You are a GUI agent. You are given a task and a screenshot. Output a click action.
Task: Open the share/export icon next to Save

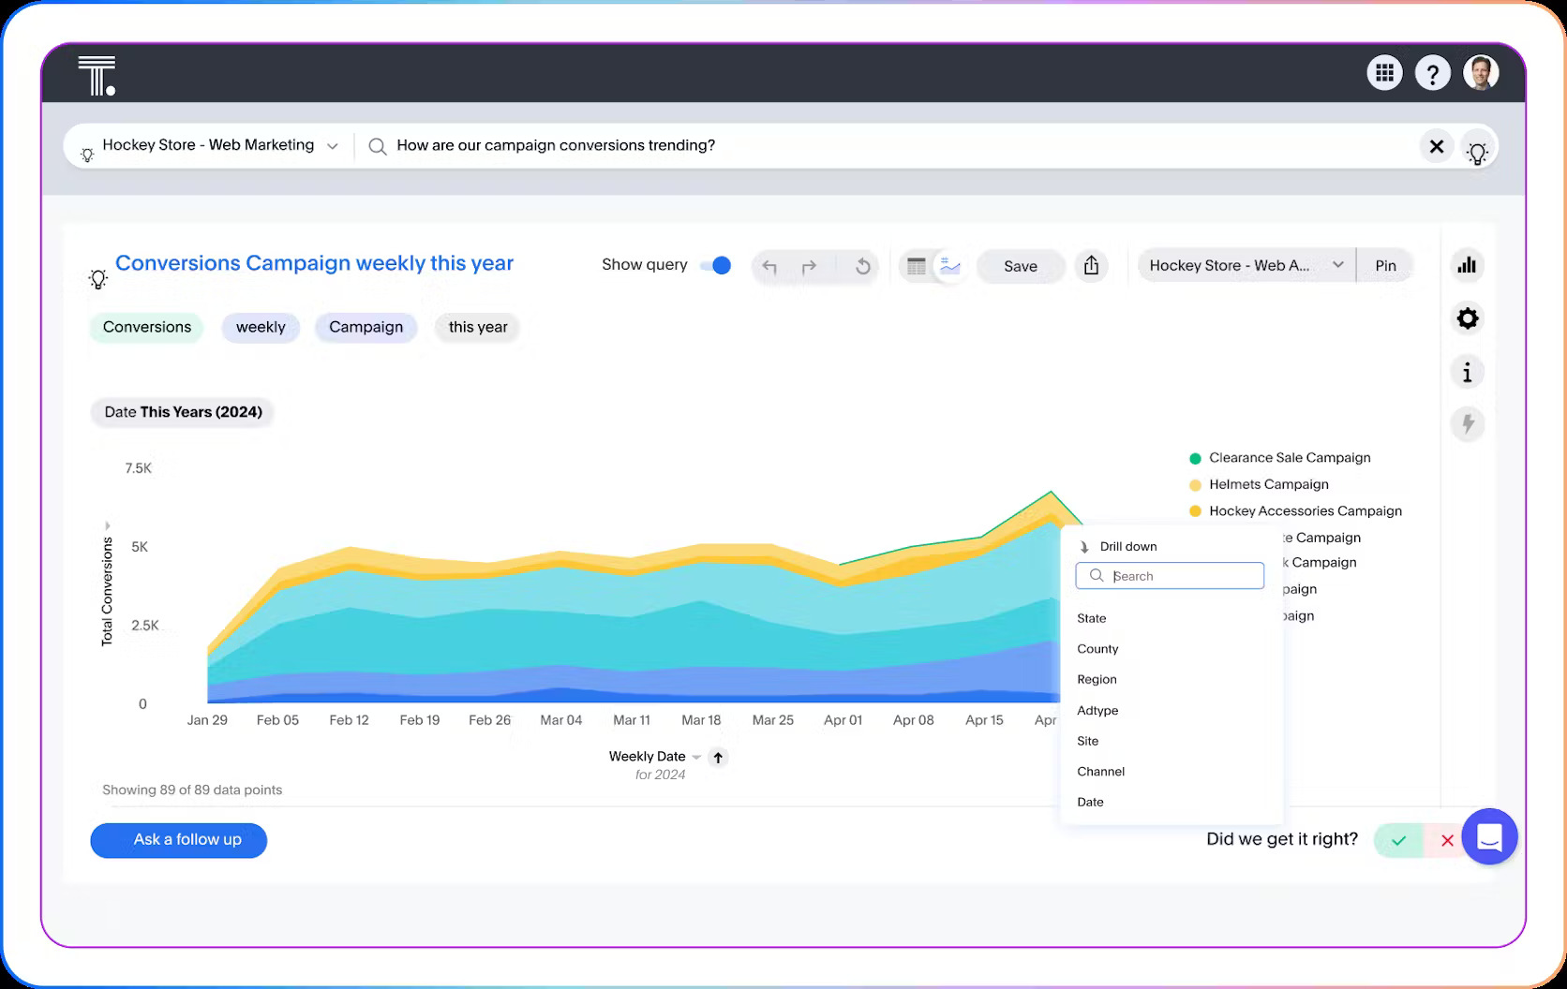[x=1091, y=266]
